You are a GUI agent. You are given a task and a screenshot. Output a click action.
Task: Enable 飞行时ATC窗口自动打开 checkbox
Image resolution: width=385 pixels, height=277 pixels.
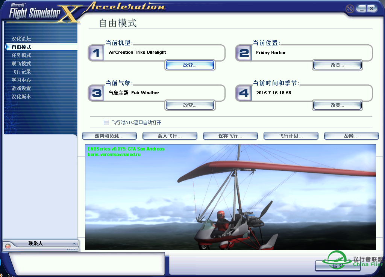coord(106,122)
